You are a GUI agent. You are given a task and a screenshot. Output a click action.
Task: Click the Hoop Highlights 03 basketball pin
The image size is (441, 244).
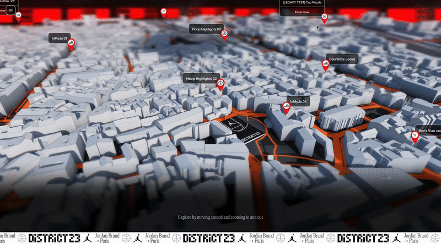224,35
